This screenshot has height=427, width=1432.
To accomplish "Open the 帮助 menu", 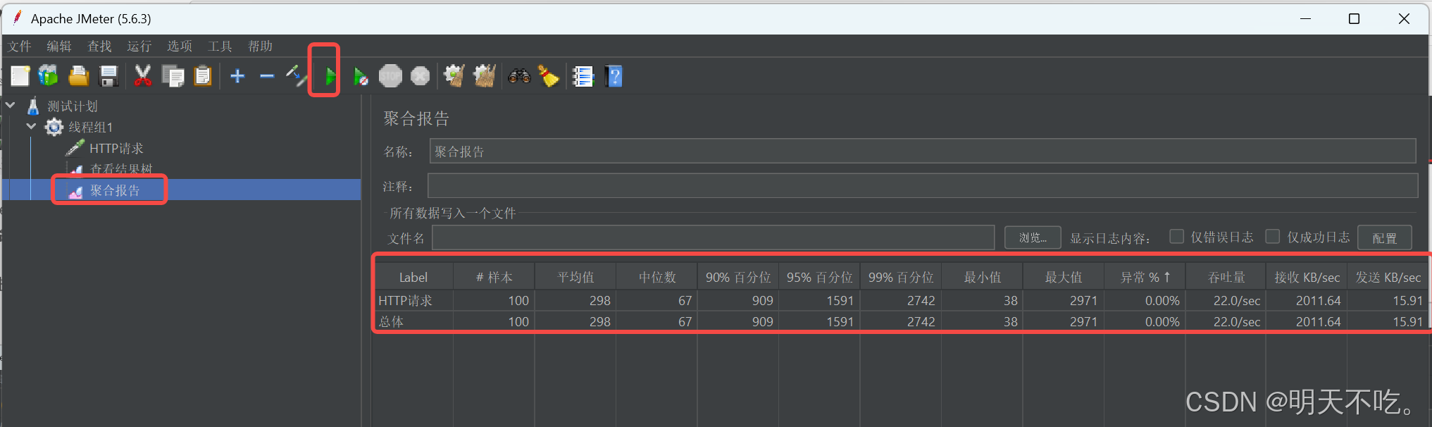I will coord(260,47).
